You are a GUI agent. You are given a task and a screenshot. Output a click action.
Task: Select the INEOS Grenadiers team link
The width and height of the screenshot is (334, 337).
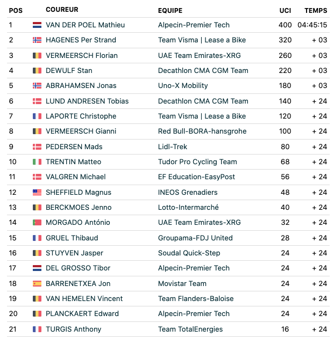pyautogui.click(x=188, y=192)
